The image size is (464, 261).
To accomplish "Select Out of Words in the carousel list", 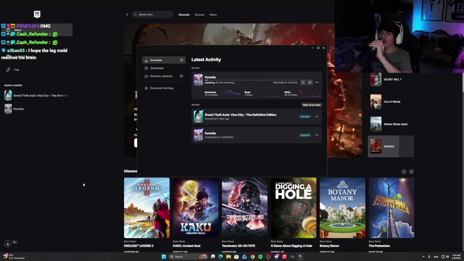I will pyautogui.click(x=391, y=102).
